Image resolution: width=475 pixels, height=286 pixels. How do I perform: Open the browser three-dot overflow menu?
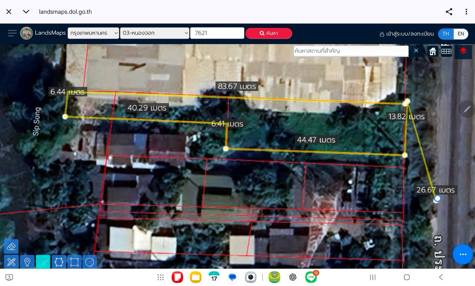pyautogui.click(x=466, y=11)
